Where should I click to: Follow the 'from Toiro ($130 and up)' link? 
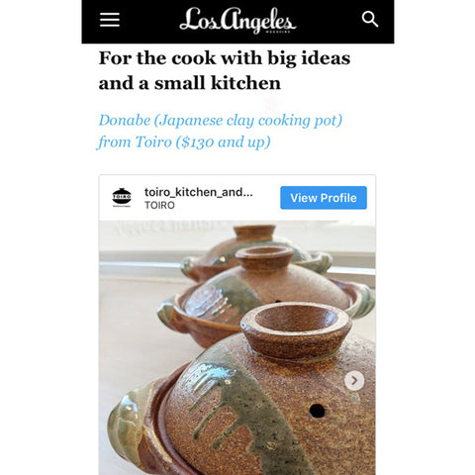pos(183,142)
